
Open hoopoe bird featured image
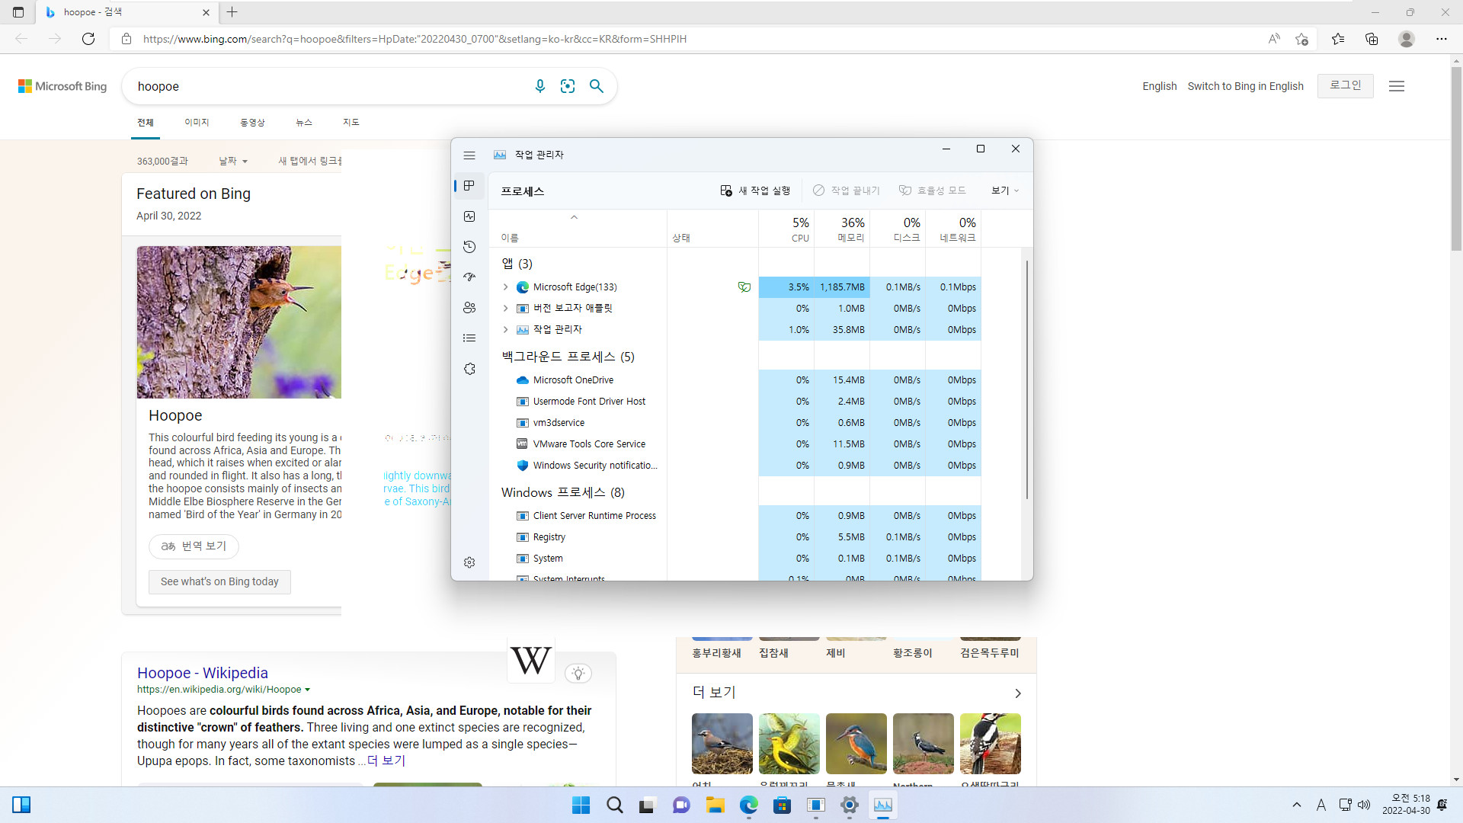pos(239,322)
